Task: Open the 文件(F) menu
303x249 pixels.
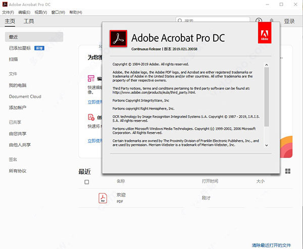Action: click(x=8, y=12)
